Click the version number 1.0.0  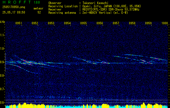point(37,2)
